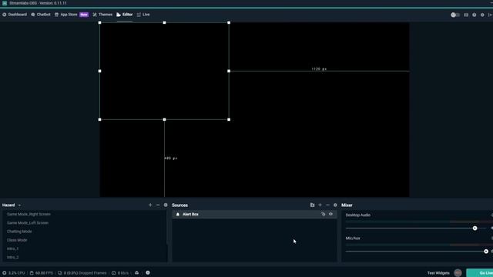Select Game Mode_Left Screen scene
Viewport: 493px width, 277px height.
pos(28,222)
